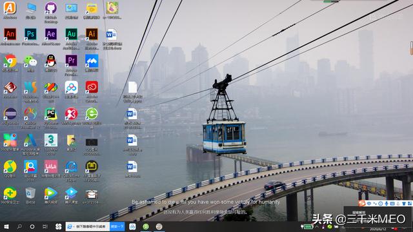Image resolution: width=413 pixels, height=232 pixels.
Task: Open Baidu Netdisk from the taskbar
Action: pyautogui.click(x=132, y=226)
